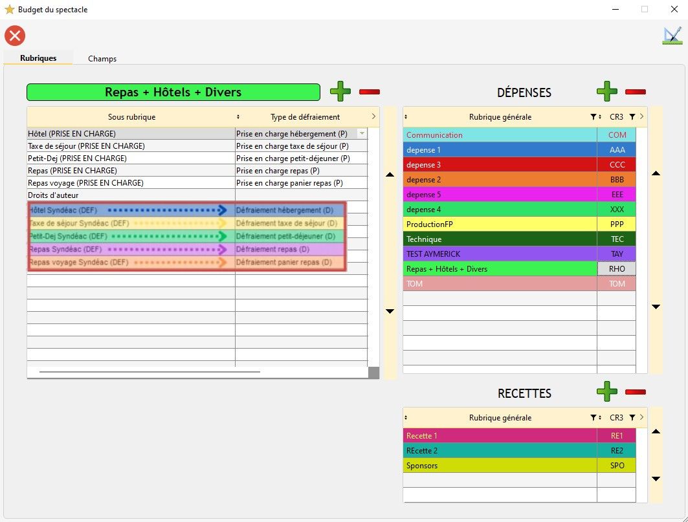
Task: Click the sub-rubrique horizontal scrollbar
Action: (149, 372)
